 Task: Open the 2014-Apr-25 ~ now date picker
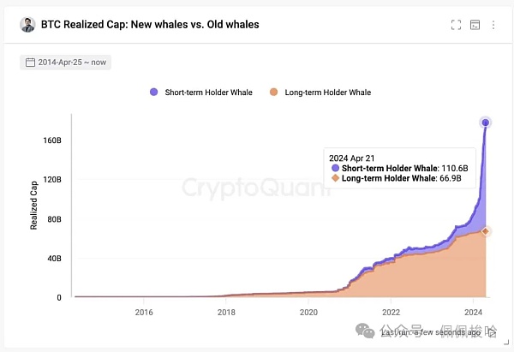click(x=65, y=63)
